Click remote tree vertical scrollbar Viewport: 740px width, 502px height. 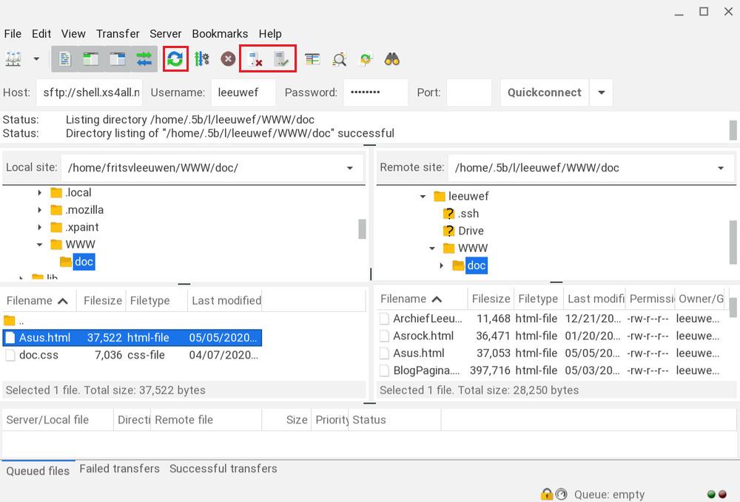[x=733, y=242]
